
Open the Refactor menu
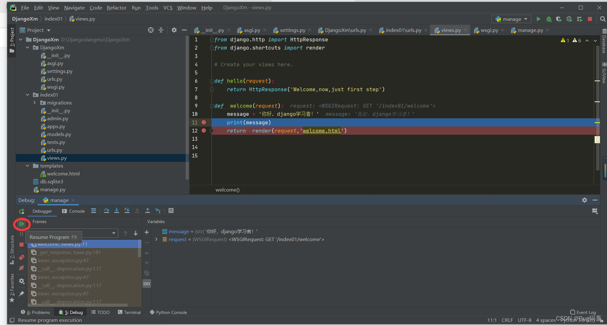[116, 8]
